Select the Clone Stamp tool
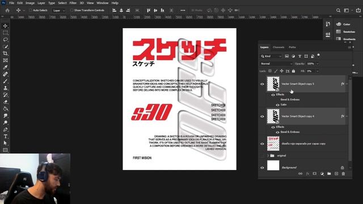Screen dimensions: 363x204 click(x=5, y=88)
